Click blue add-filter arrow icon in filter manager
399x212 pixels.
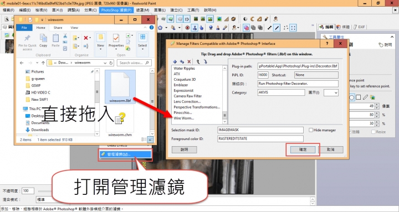click(x=175, y=61)
